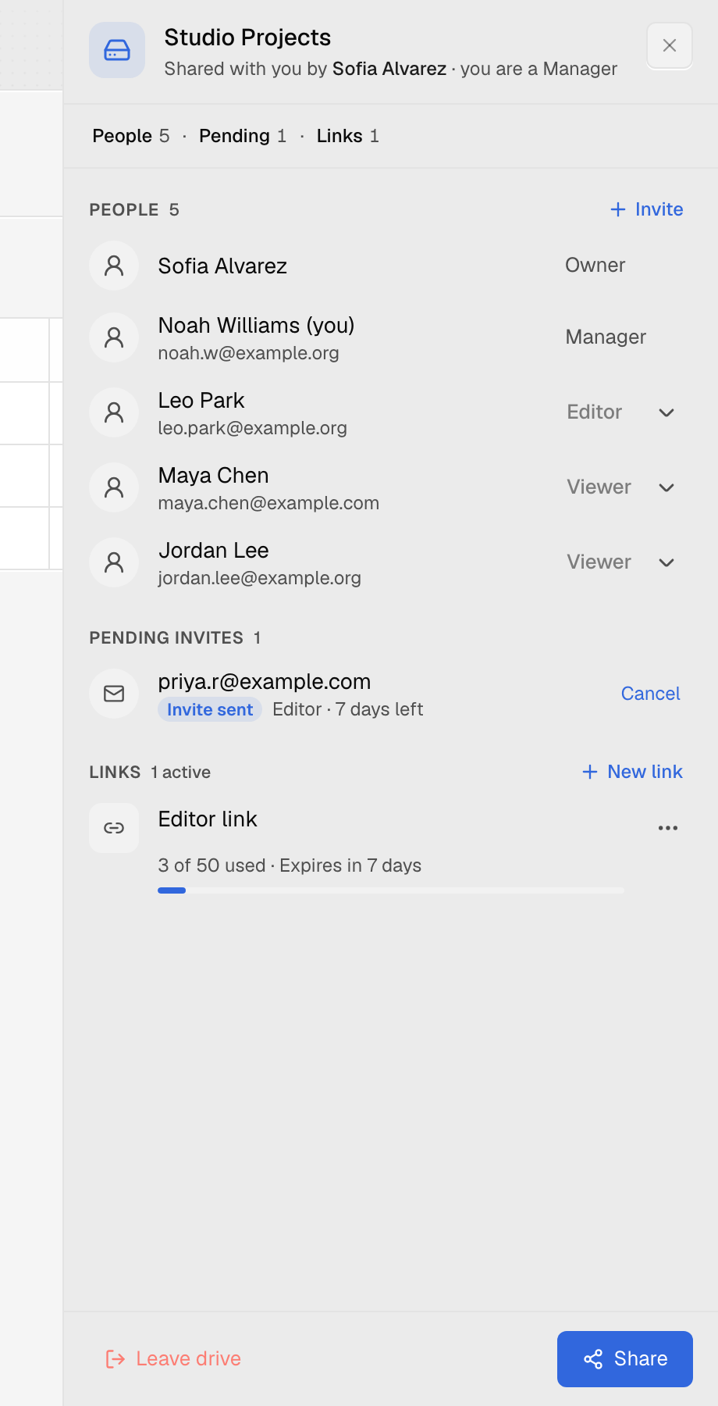Click Leave drive
This screenshot has height=1406, width=718.
(x=173, y=1359)
